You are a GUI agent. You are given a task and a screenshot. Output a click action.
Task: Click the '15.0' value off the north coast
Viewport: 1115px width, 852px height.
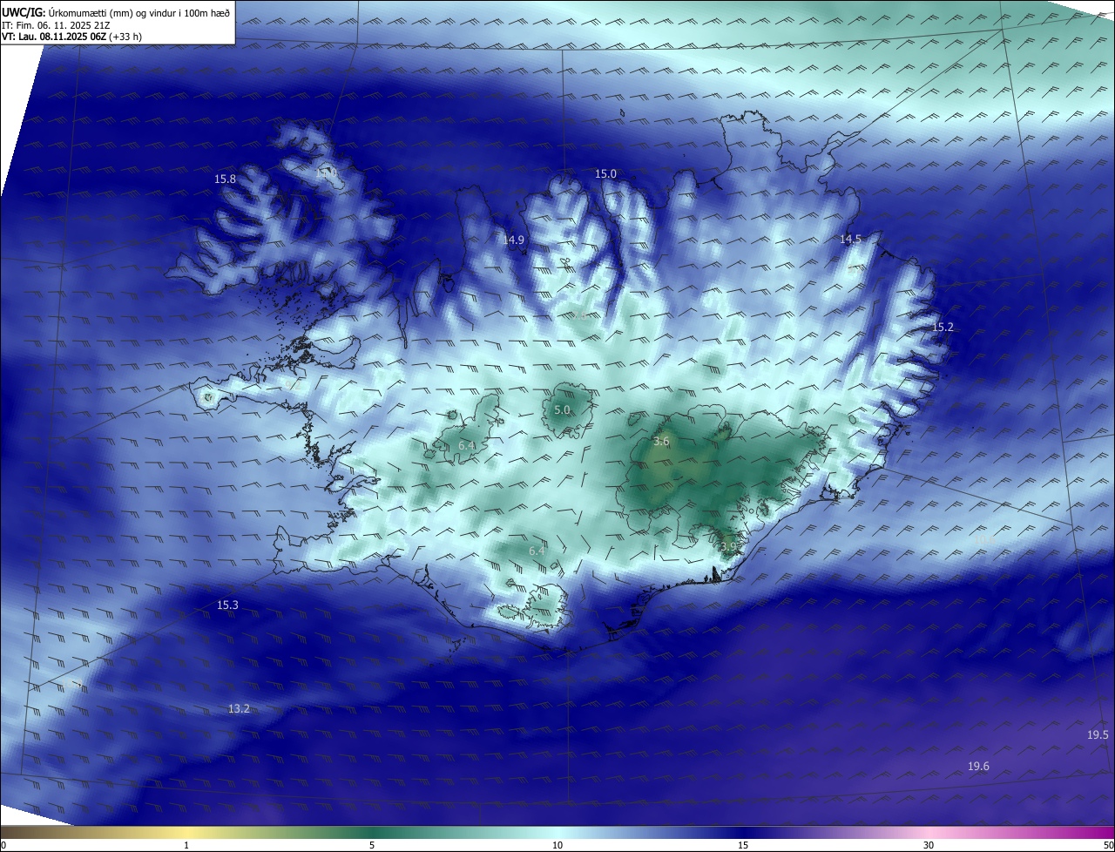(x=605, y=174)
